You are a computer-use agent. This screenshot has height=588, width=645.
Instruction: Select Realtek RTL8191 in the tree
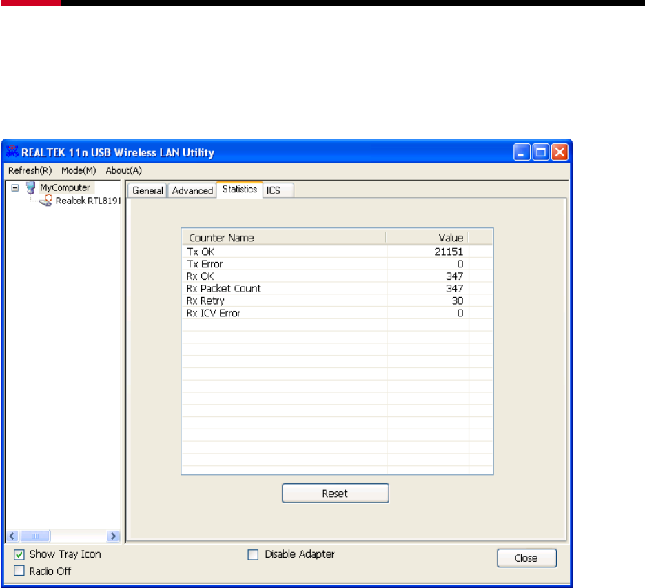(88, 201)
